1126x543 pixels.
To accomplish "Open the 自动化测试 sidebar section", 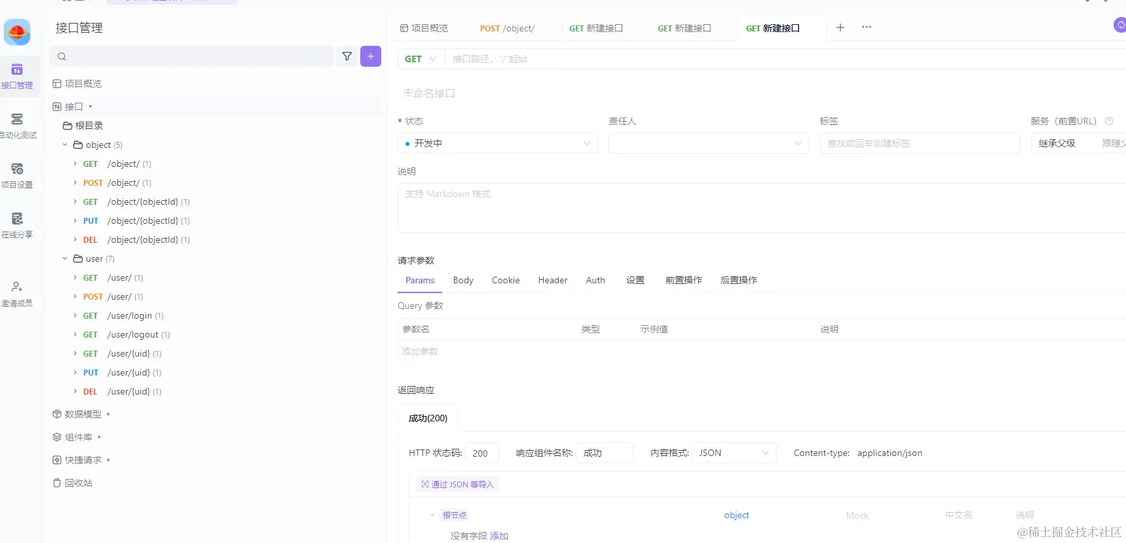I will click(17, 126).
